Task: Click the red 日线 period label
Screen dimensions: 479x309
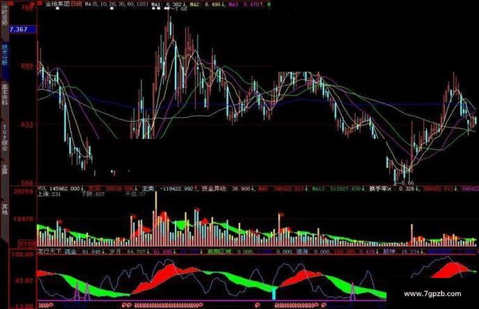Action: pyautogui.click(x=77, y=4)
